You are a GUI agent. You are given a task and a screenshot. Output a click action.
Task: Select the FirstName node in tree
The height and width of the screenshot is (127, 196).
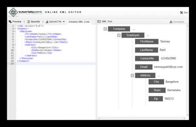tap(147, 41)
